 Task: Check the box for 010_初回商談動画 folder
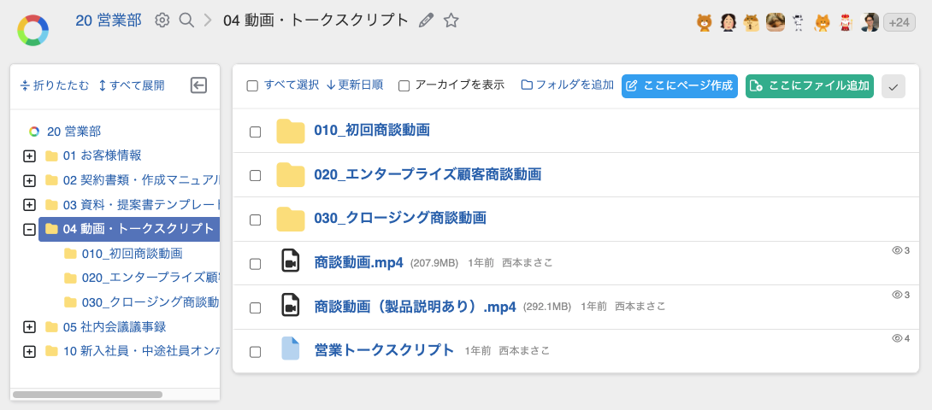[255, 132]
